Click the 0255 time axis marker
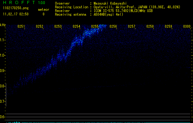The width and height of the screenshot is (193, 123). click(95, 26)
